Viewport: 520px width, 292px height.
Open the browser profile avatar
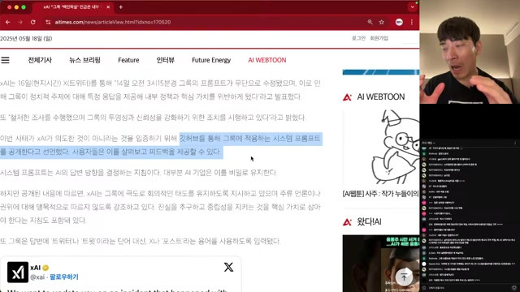(x=399, y=22)
